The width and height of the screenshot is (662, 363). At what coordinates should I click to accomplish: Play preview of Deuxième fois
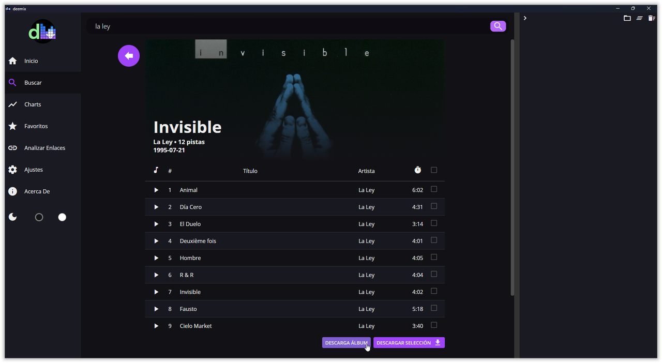pyautogui.click(x=156, y=241)
